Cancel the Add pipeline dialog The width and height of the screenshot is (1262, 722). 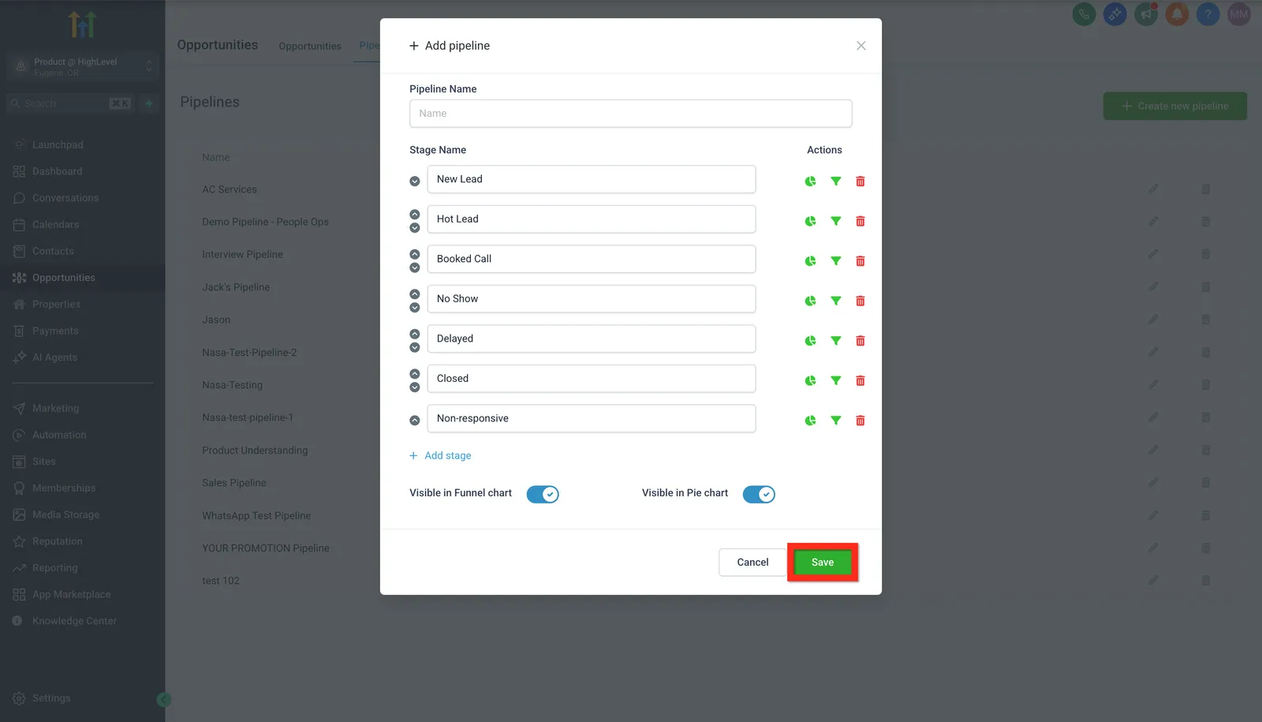752,563
